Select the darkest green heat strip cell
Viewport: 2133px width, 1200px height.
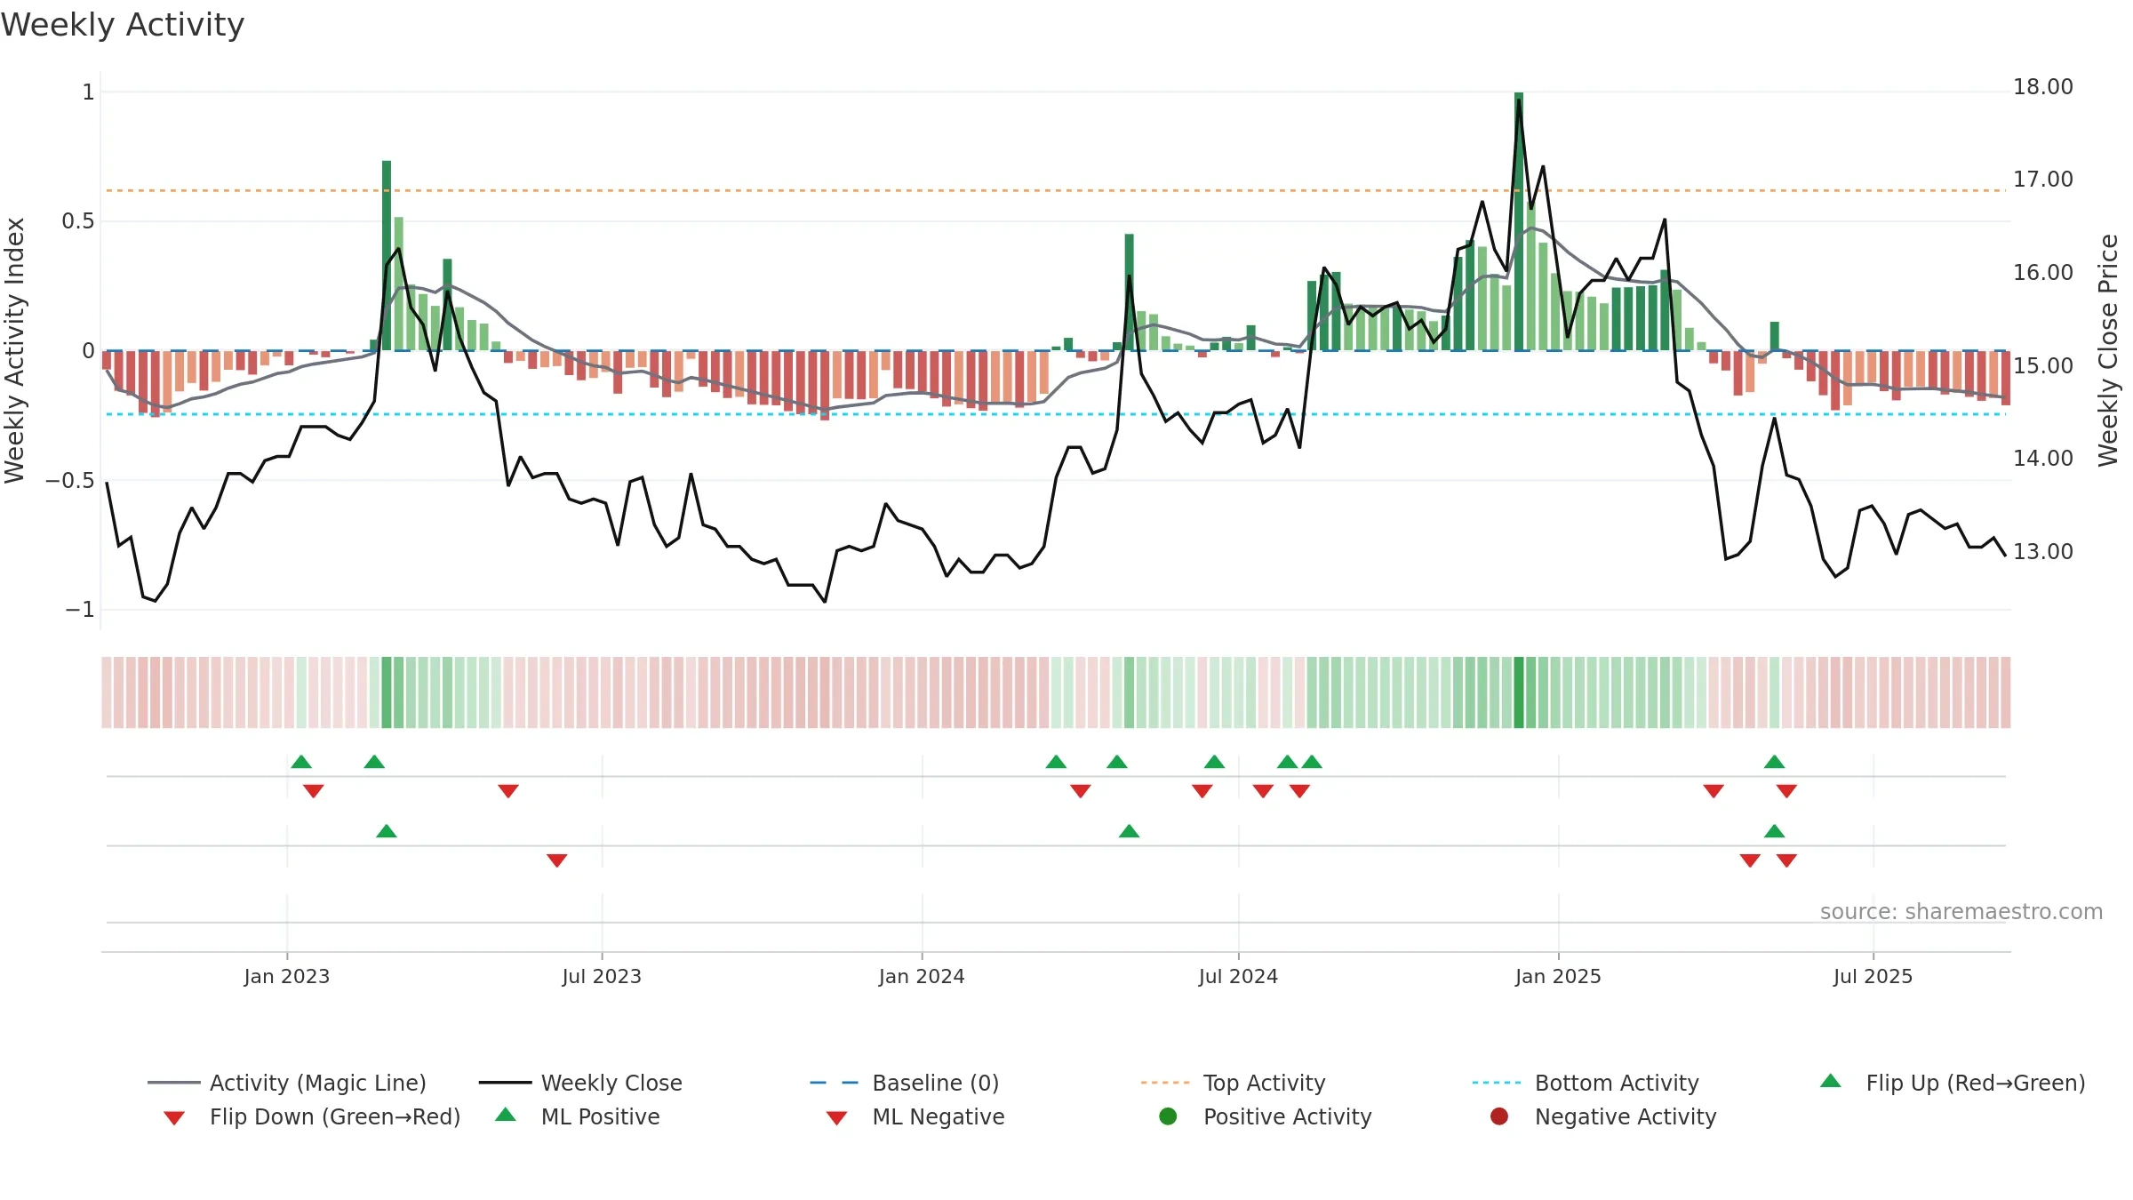pos(1519,692)
